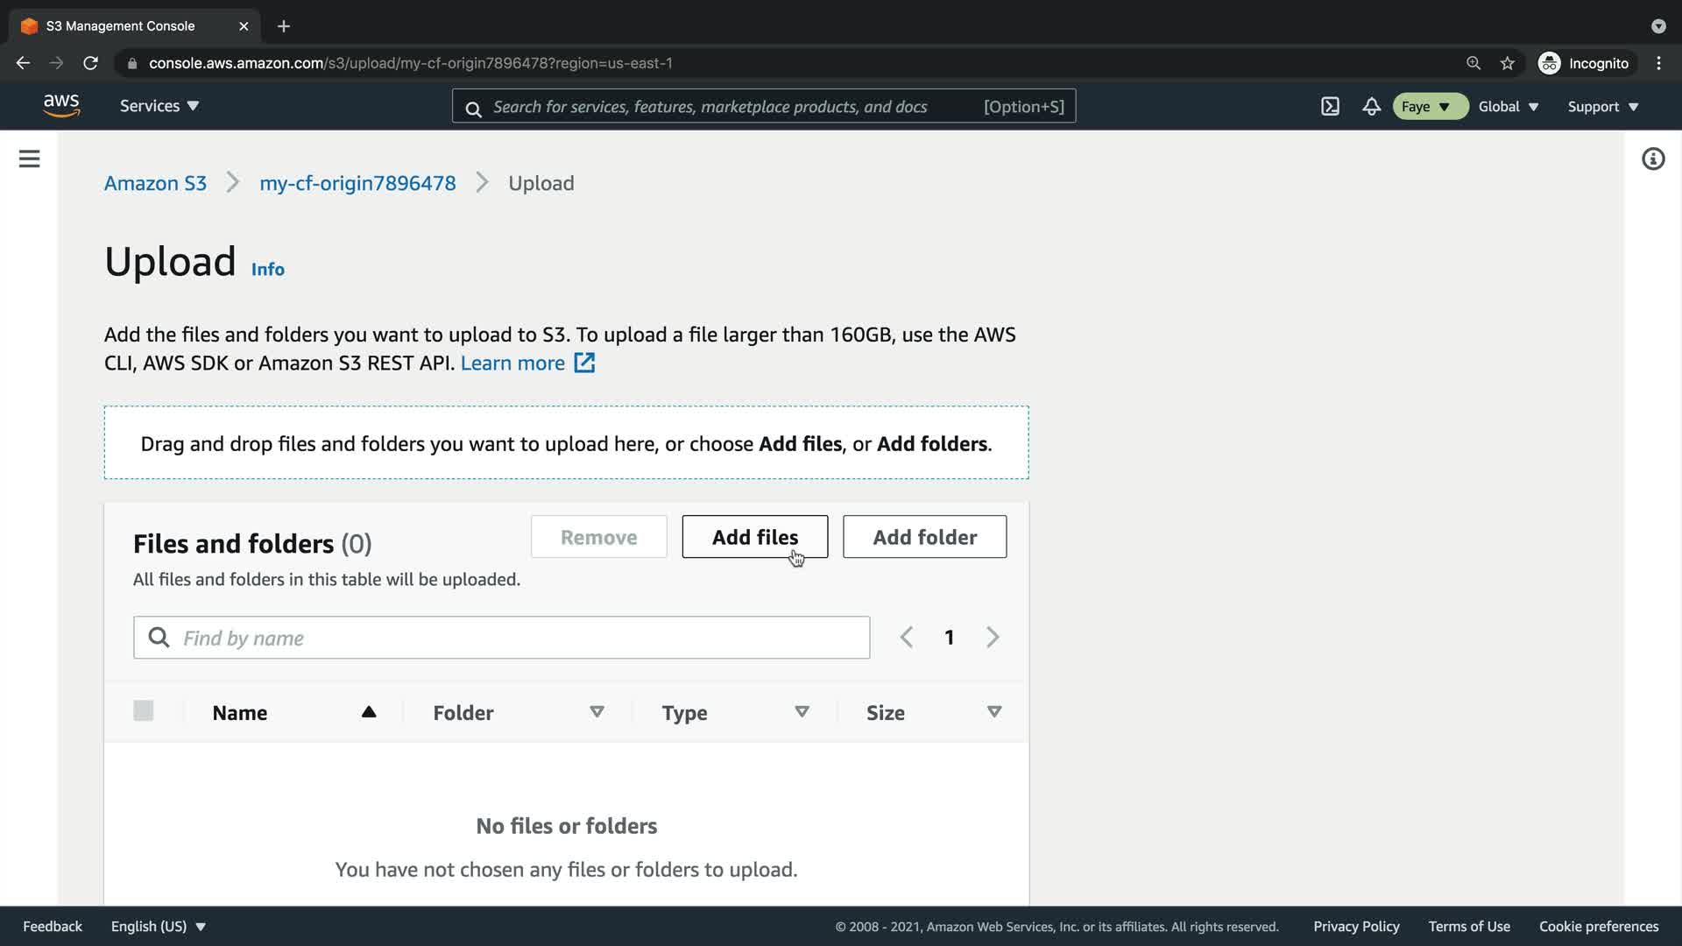Open the notifications bell
This screenshot has height=946, width=1682.
click(x=1371, y=107)
